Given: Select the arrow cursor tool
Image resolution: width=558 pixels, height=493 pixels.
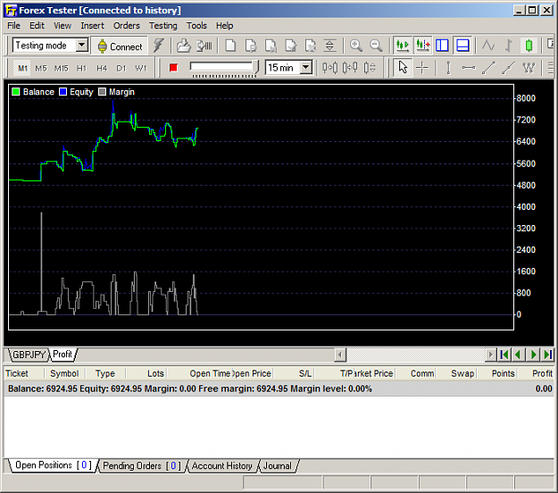Looking at the screenshot, I should pyautogui.click(x=403, y=68).
